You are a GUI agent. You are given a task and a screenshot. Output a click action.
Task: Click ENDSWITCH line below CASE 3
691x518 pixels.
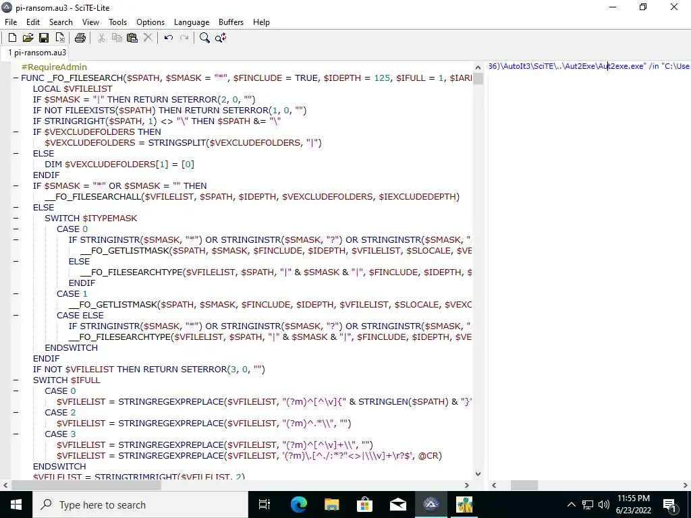pos(59,467)
